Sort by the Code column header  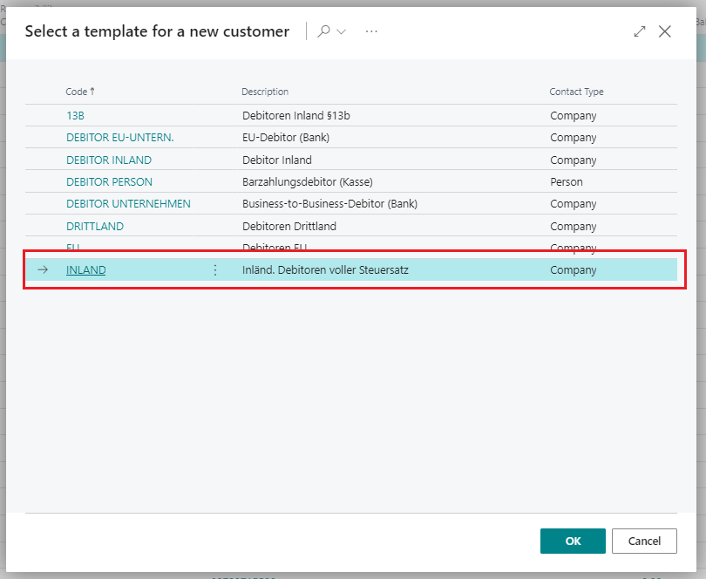[80, 92]
